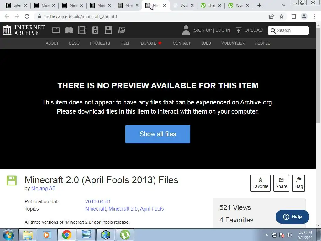Click the Favorite button
This screenshot has width=321, height=241.
(x=260, y=183)
